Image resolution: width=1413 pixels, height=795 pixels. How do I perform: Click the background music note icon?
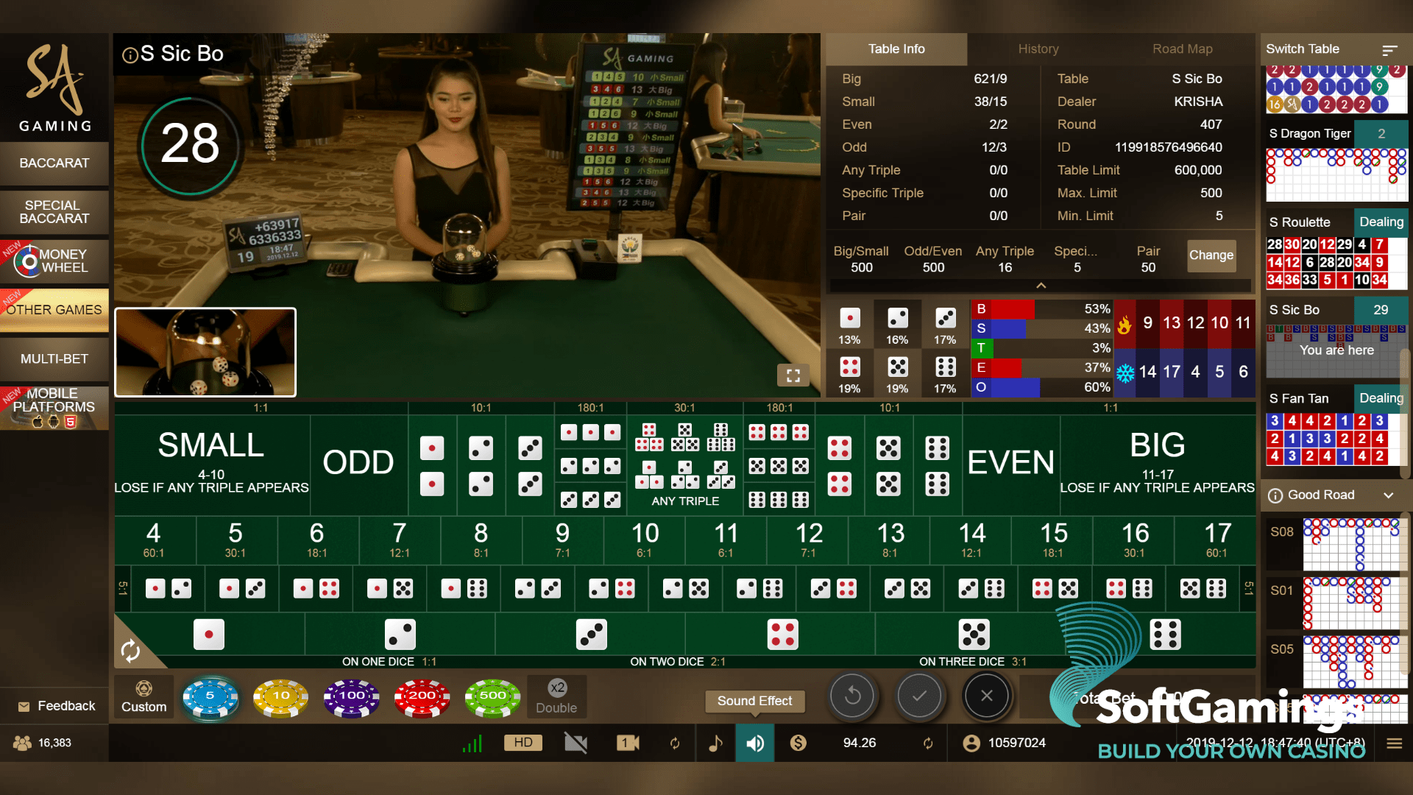click(x=715, y=743)
